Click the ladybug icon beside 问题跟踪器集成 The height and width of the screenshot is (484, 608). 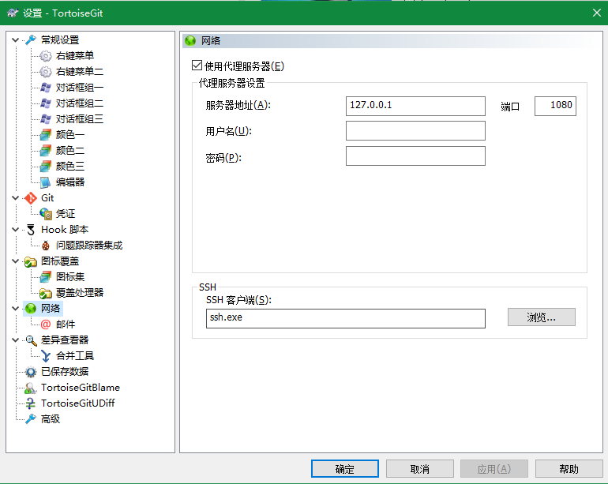(x=46, y=246)
